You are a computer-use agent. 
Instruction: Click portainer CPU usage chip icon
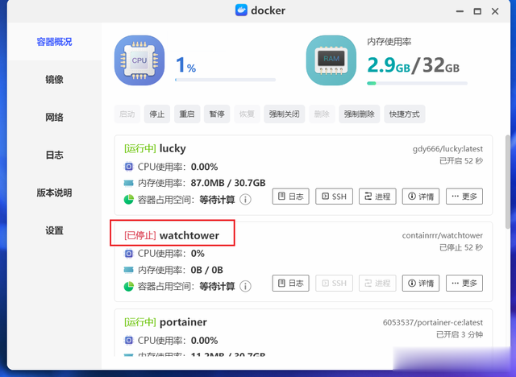[x=129, y=341]
